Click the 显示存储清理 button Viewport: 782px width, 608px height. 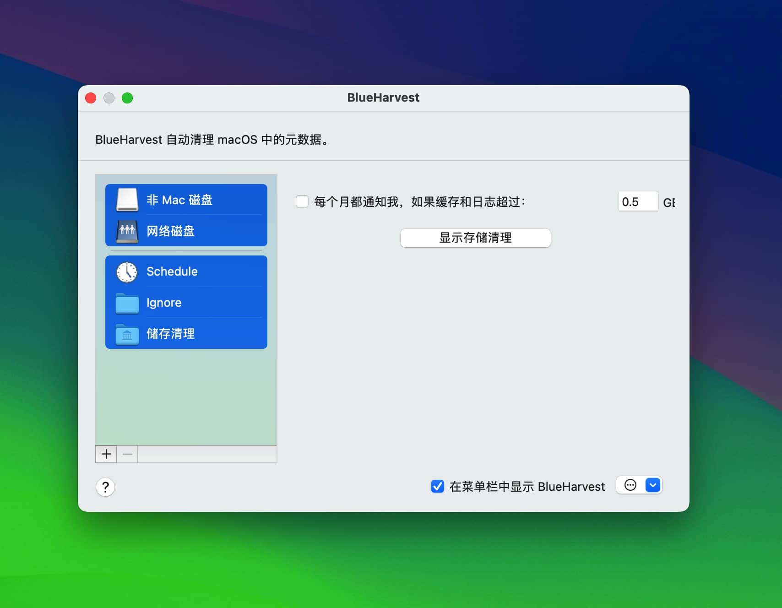475,238
